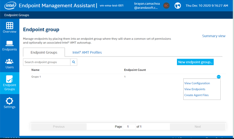The image size is (234, 139).
Task: Click the round icon beside BC avatar
Action: click(x=178, y=6)
